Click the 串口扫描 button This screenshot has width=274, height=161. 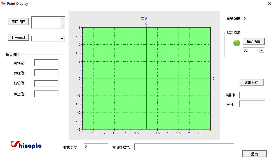pyautogui.click(x=18, y=22)
